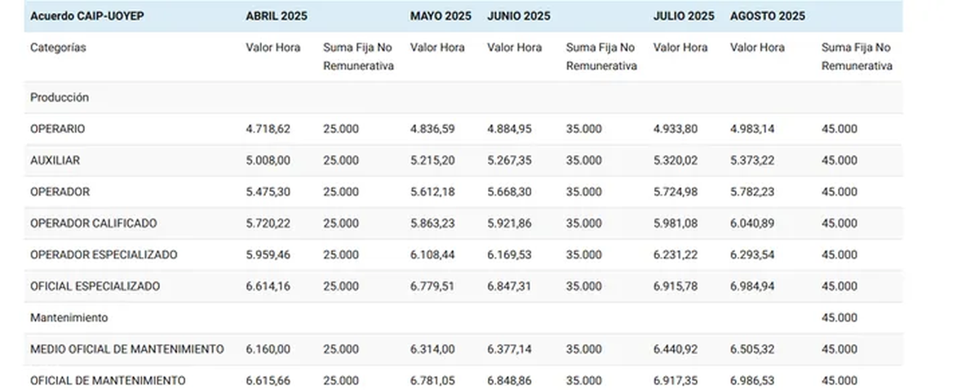
Task: Click the OPERARIO row label
Action: point(57,129)
